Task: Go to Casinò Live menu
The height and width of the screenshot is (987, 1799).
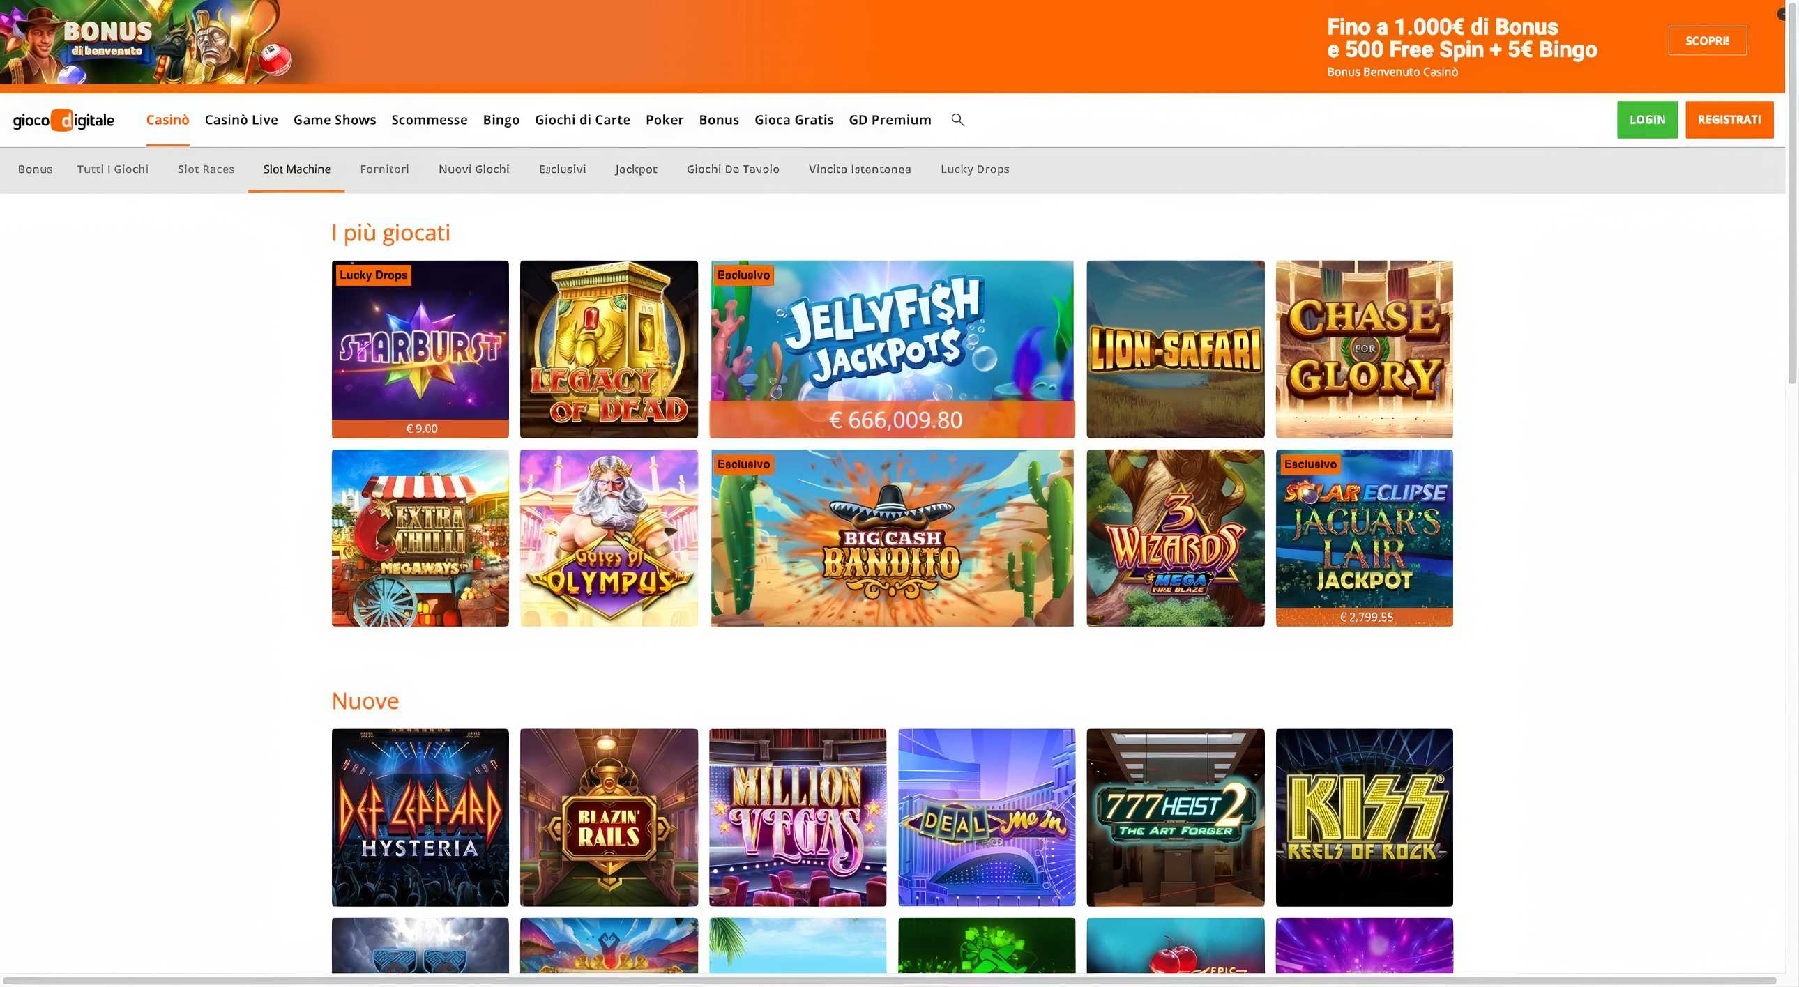Action: point(241,119)
